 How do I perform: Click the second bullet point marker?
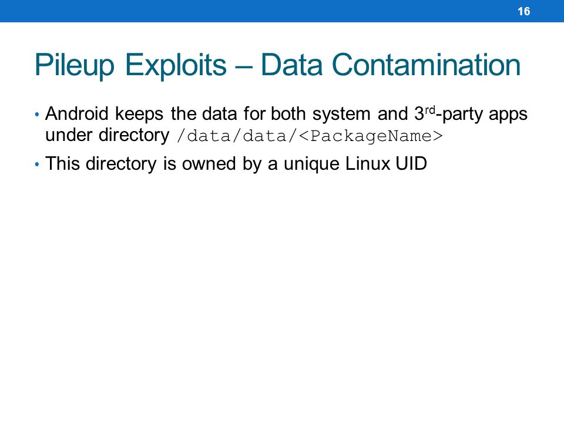tap(36, 164)
